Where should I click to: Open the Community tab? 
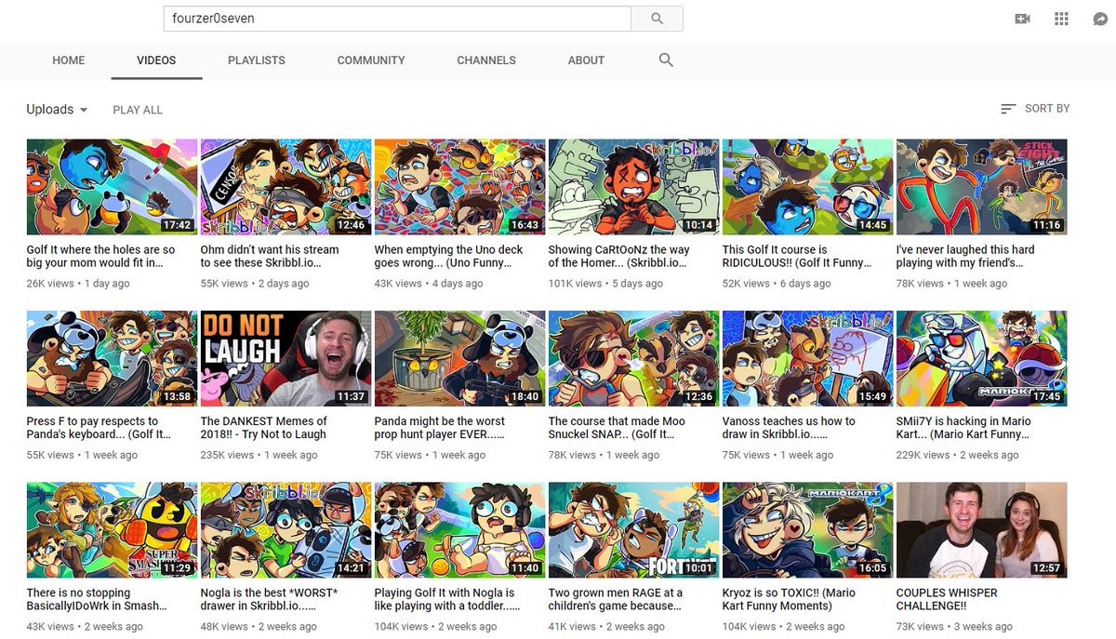[371, 60]
